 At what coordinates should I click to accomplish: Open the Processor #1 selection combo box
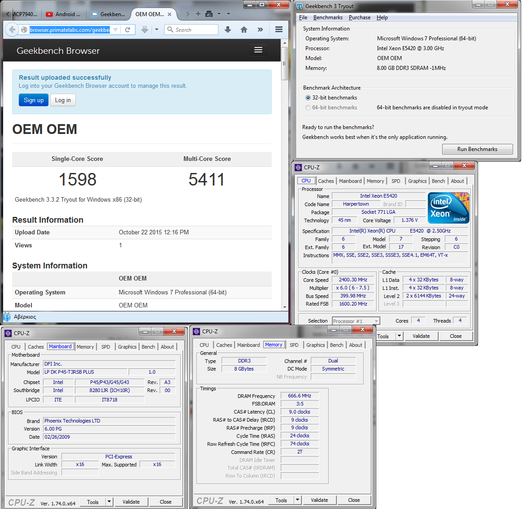coord(356,321)
